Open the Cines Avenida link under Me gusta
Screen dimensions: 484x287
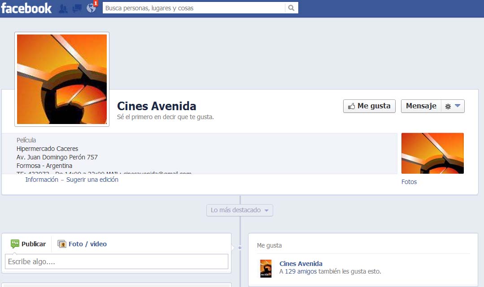coord(301,264)
